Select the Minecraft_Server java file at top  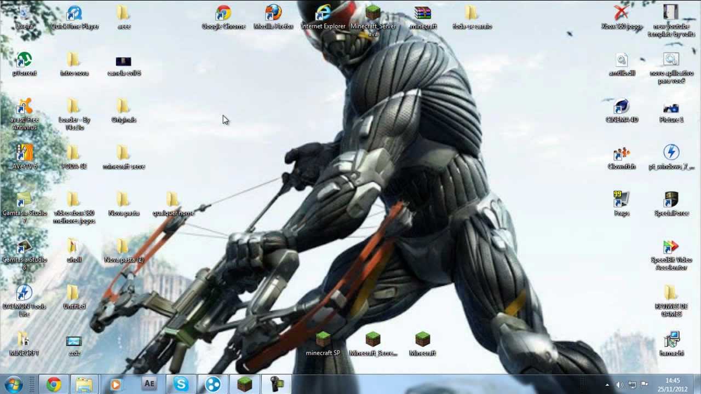[x=373, y=21]
